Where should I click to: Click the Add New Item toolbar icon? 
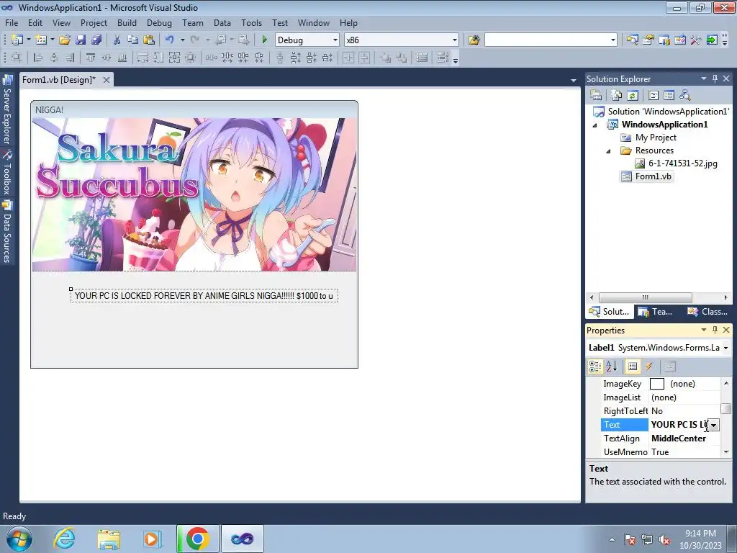(x=41, y=40)
